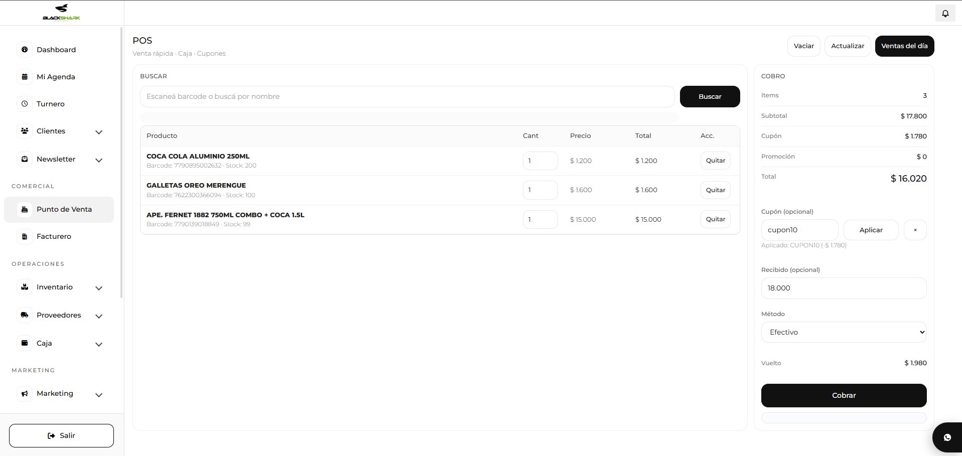Open Ventas del día
This screenshot has width=962, height=456.
pos(904,46)
